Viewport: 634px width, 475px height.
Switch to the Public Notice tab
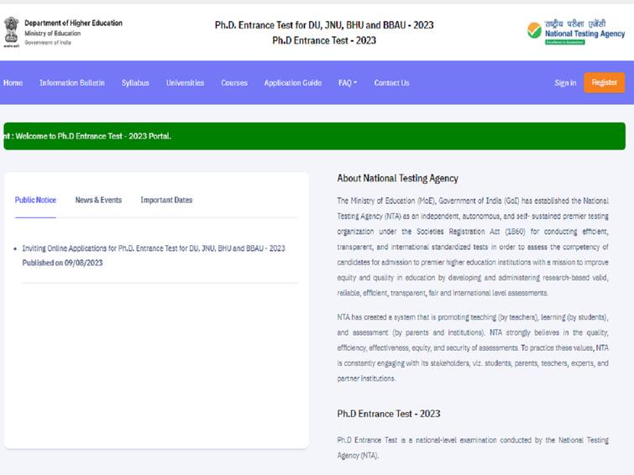(x=35, y=200)
